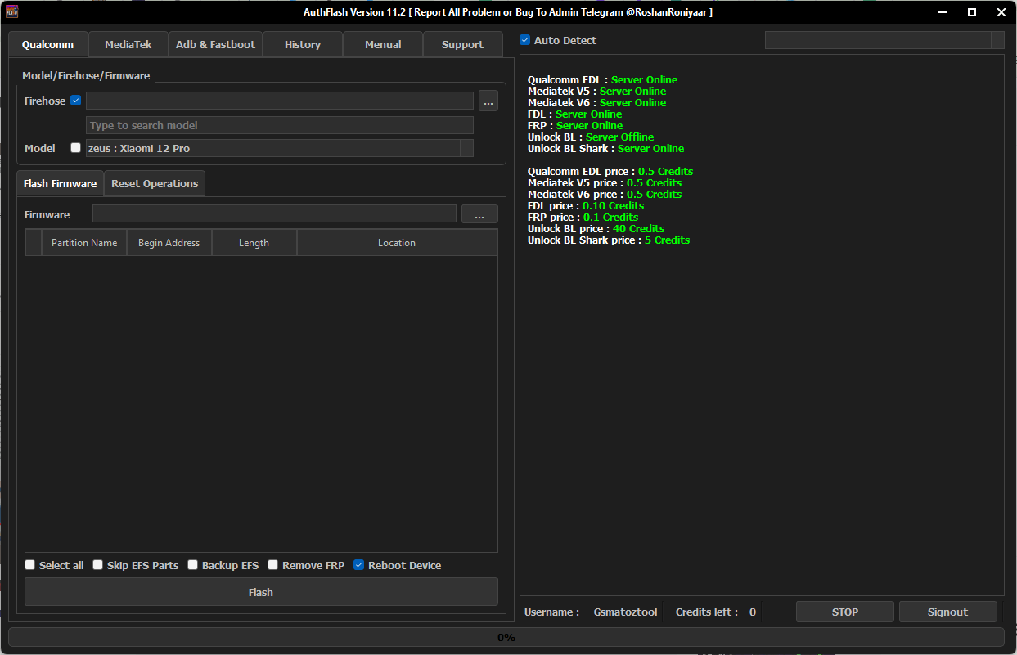
Task: Browse for a firehose file using the ellipsis icon
Action: (x=488, y=101)
